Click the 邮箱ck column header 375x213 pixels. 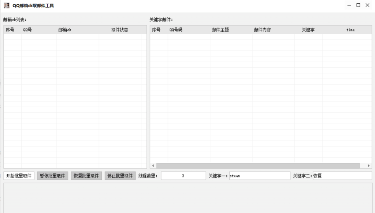pos(78,30)
